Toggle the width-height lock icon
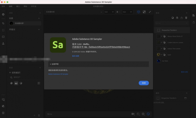 [117, 12]
